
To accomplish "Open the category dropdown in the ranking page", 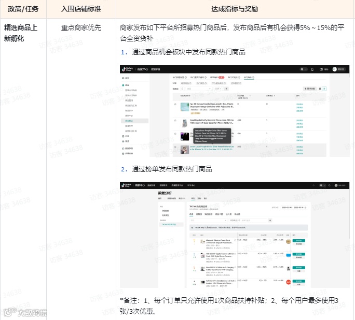I will pyautogui.click(x=208, y=220).
